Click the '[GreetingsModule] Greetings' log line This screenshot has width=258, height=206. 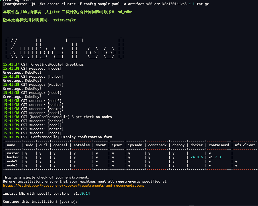(x=43, y=64)
